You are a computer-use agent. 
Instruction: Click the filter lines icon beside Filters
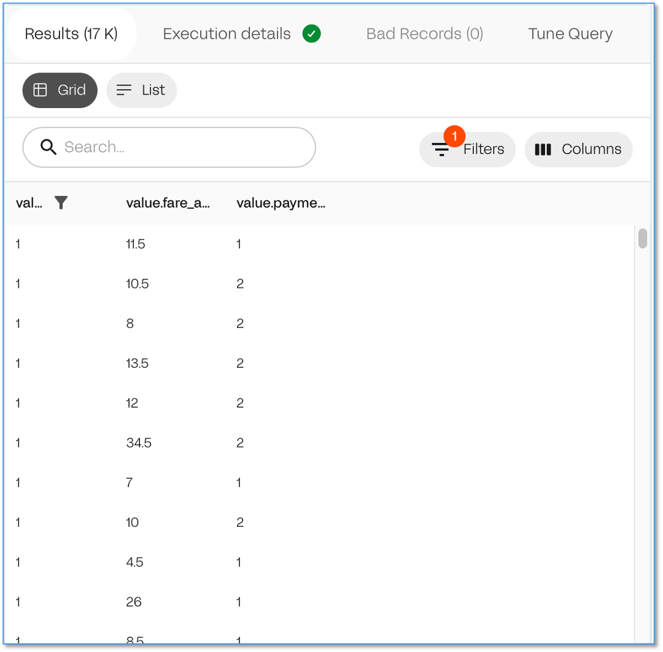pyautogui.click(x=441, y=149)
